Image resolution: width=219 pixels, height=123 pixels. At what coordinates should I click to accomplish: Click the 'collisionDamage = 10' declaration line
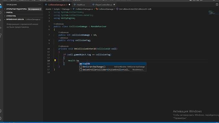pyautogui.click(x=78, y=35)
